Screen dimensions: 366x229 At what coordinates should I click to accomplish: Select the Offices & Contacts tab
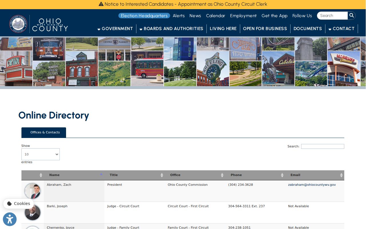pyautogui.click(x=44, y=133)
